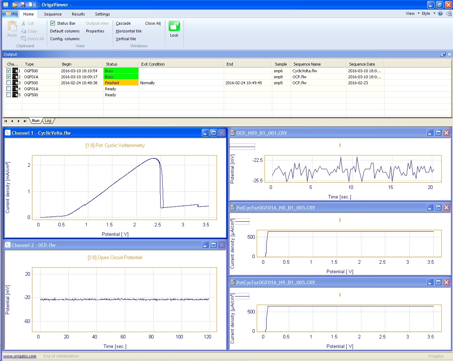Click the Horizontal tile button
Image resolution: width=453 pixels, height=361 pixels.
click(129, 31)
